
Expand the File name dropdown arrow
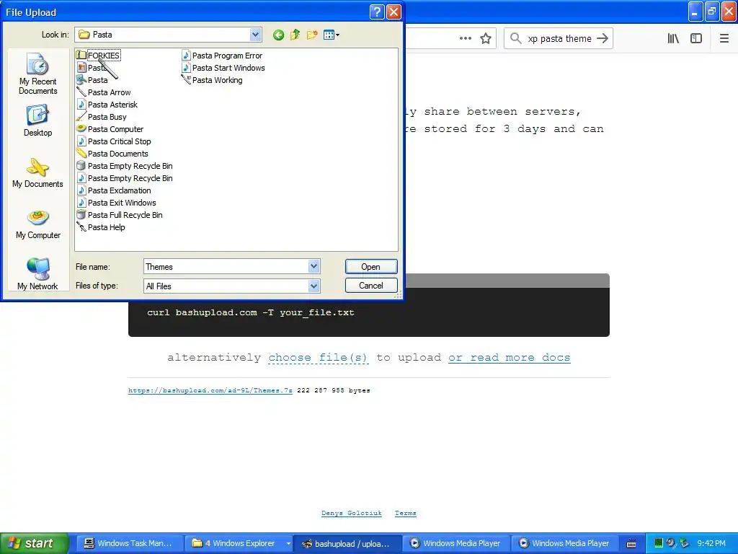click(x=314, y=267)
